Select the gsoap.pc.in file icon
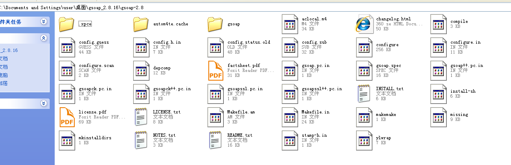 click(290, 70)
